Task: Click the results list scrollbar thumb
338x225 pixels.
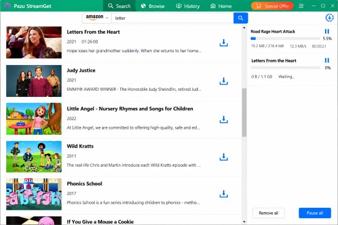Action: (x=244, y=113)
